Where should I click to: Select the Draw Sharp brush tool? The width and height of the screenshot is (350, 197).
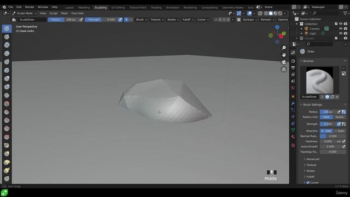click(7, 37)
